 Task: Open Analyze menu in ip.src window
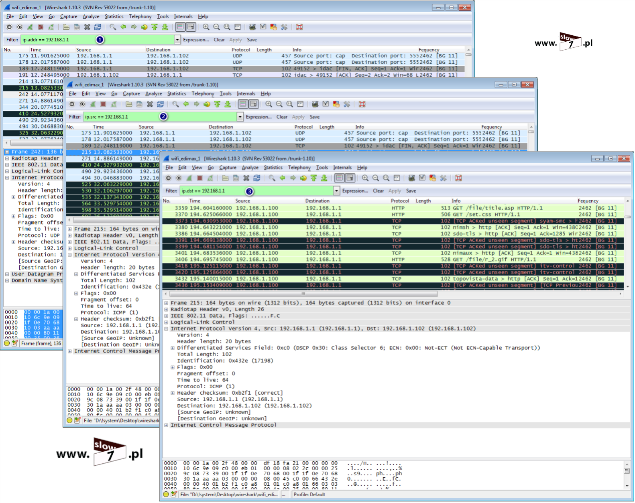point(154,94)
